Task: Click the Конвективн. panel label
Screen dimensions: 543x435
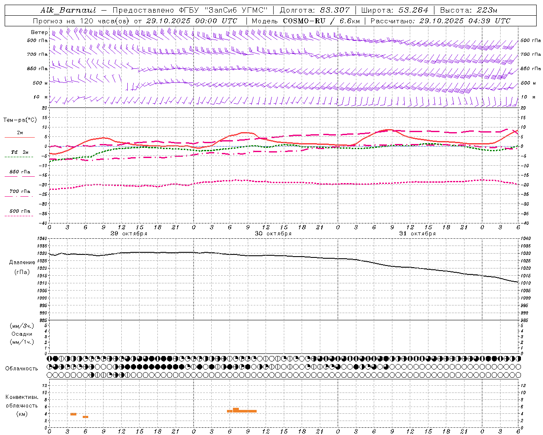Action: coord(22,397)
